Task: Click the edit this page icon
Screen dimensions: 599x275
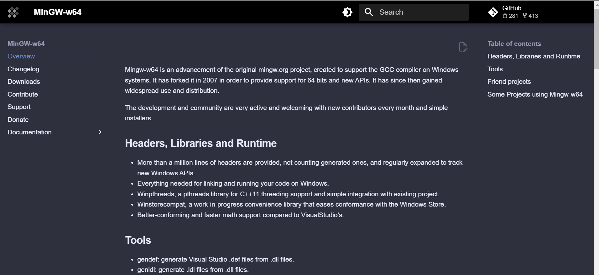Action: click(x=463, y=47)
